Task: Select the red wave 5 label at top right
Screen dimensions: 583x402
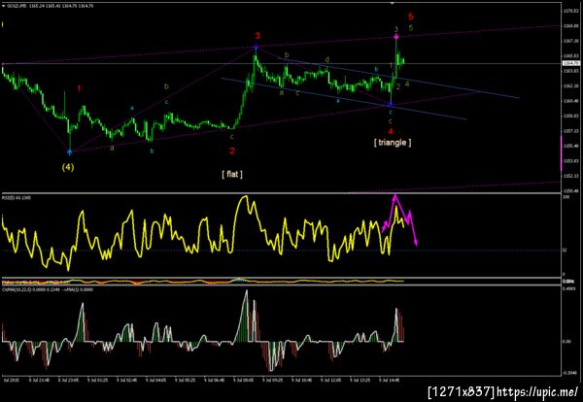Action: 410,17
